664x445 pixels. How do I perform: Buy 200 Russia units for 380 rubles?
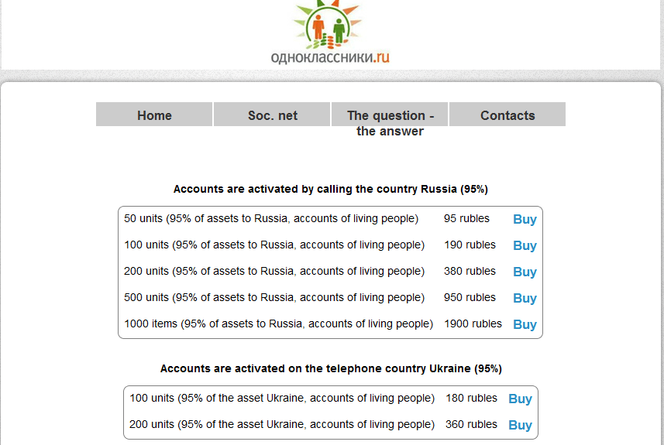click(525, 272)
